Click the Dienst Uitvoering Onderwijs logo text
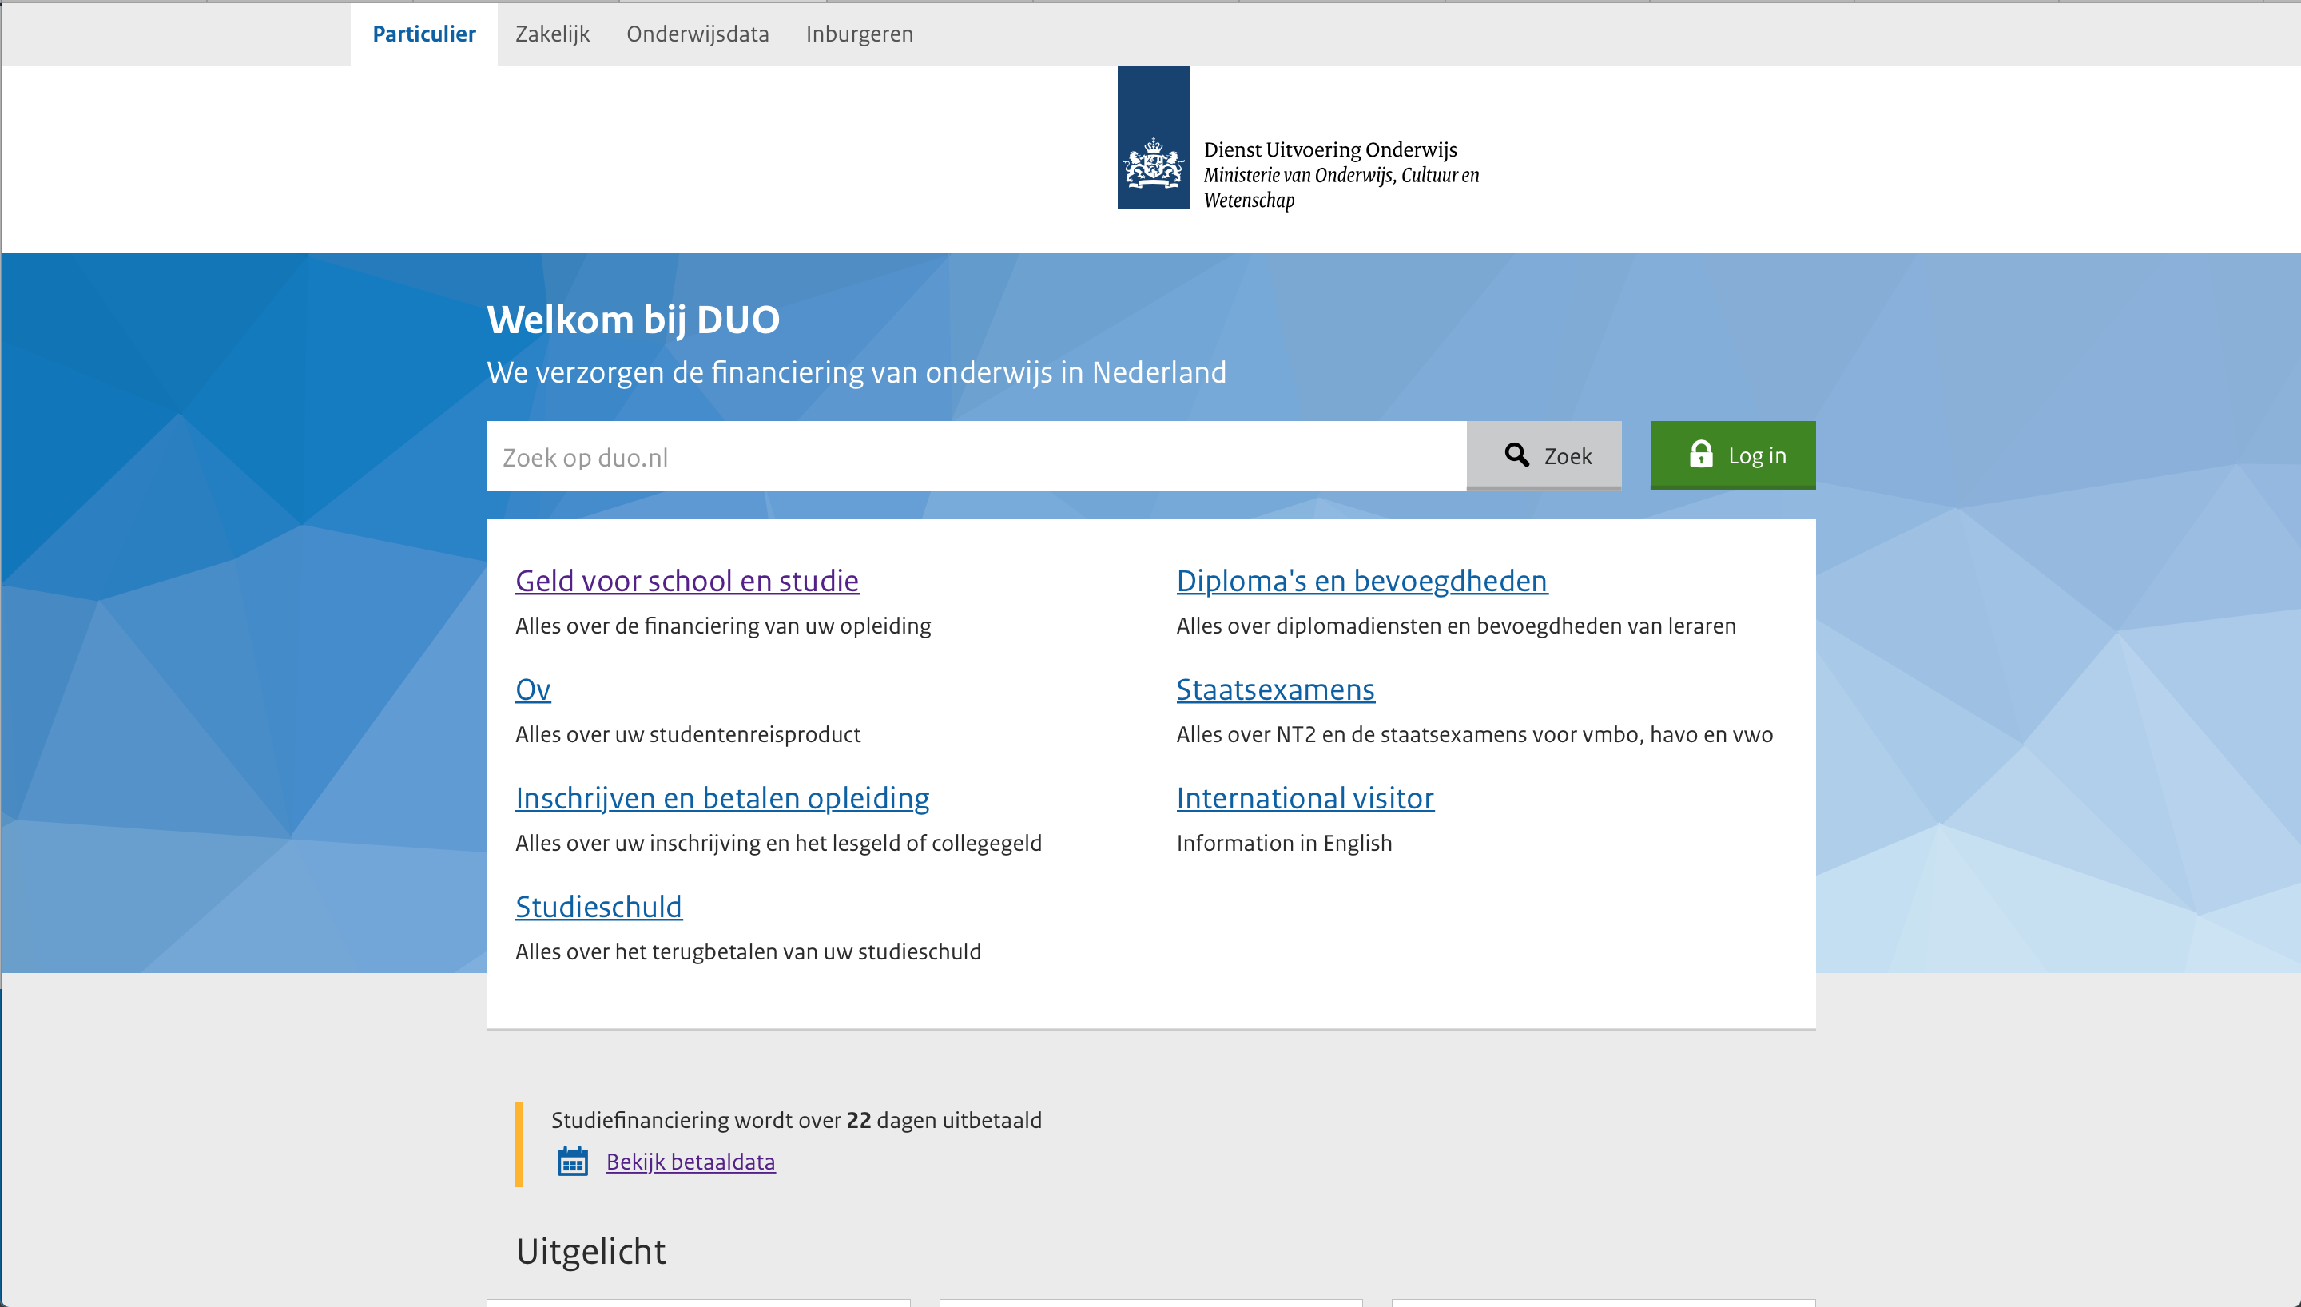 coord(1330,150)
